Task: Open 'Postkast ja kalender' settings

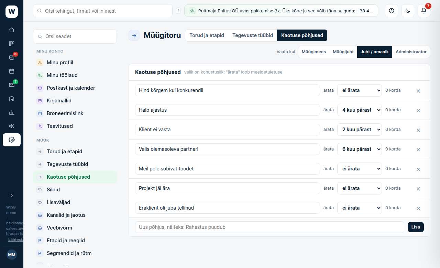Action: click(x=75, y=88)
